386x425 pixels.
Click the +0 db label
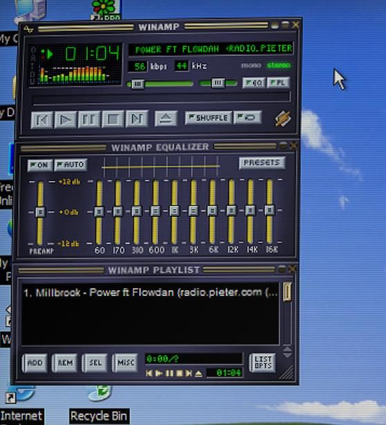(68, 212)
